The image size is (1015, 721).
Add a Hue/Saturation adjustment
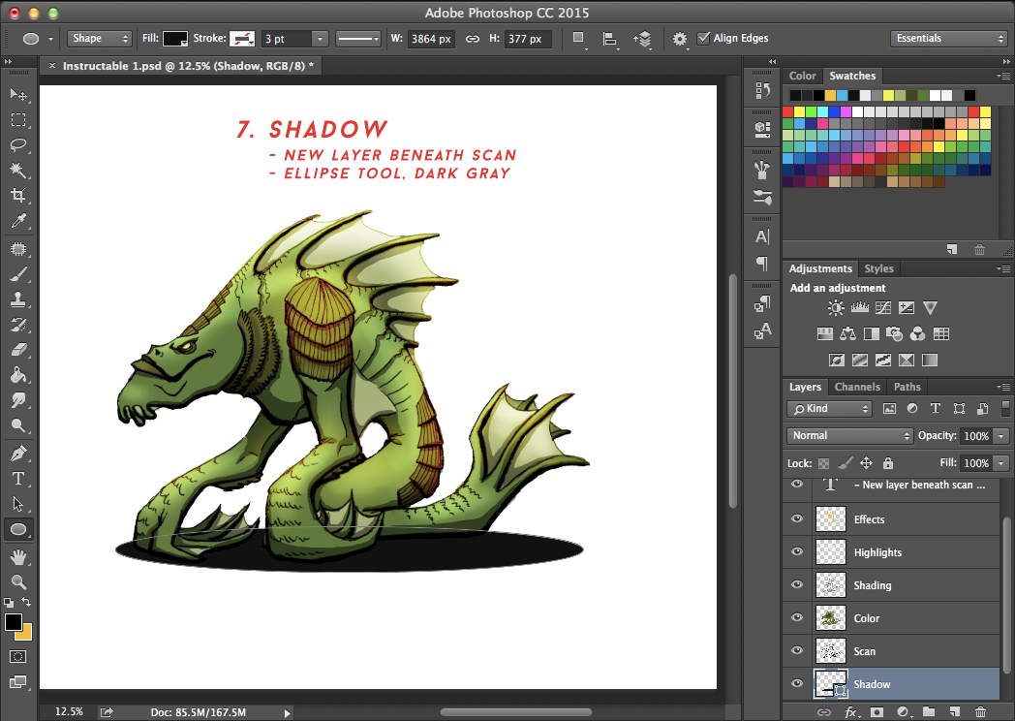(x=823, y=333)
